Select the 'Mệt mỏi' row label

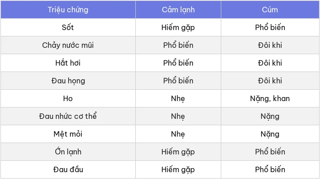(x=68, y=134)
